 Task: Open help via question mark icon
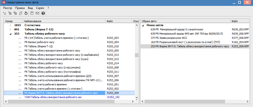[43, 13]
